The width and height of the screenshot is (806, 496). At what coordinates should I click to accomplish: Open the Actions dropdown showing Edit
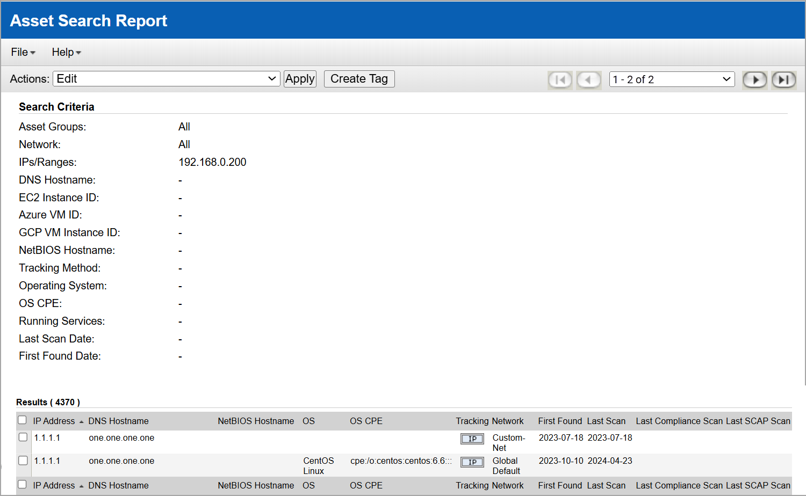[x=166, y=78]
